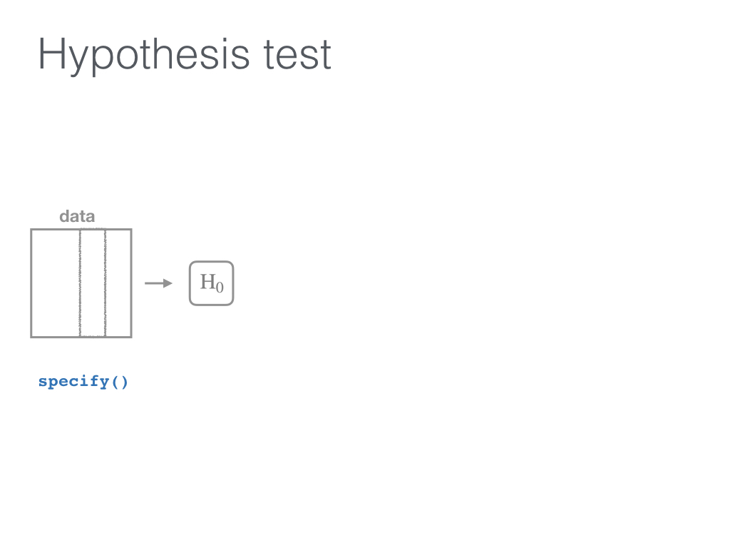The width and height of the screenshot is (730, 548).
Task: Click the left border of data rectangle
Action: tap(31, 283)
